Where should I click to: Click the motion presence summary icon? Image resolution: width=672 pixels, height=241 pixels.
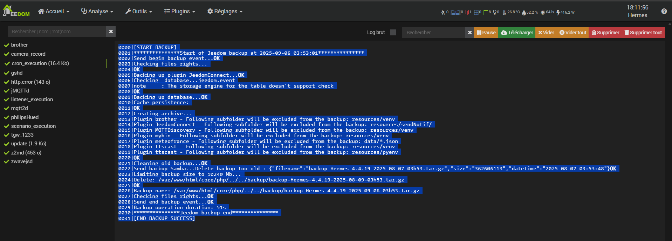tap(443, 12)
